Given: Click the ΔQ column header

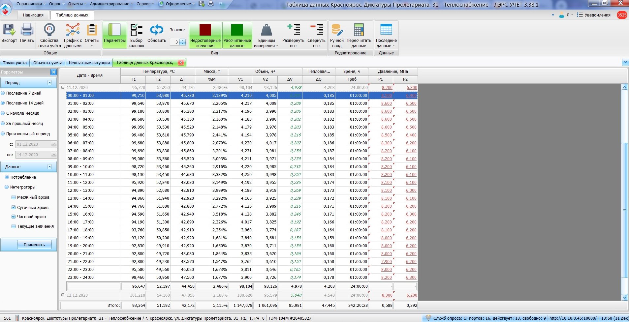Looking at the screenshot, I should pyautogui.click(x=319, y=79).
